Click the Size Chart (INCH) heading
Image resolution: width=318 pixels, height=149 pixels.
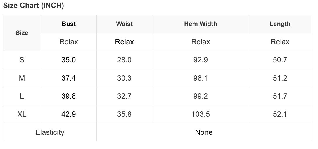[x=33, y=6]
